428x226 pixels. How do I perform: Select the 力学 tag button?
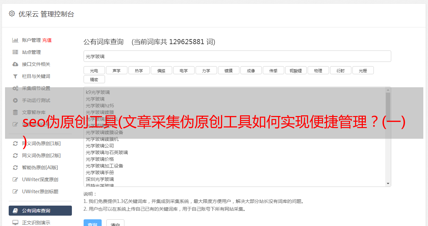(x=206, y=70)
